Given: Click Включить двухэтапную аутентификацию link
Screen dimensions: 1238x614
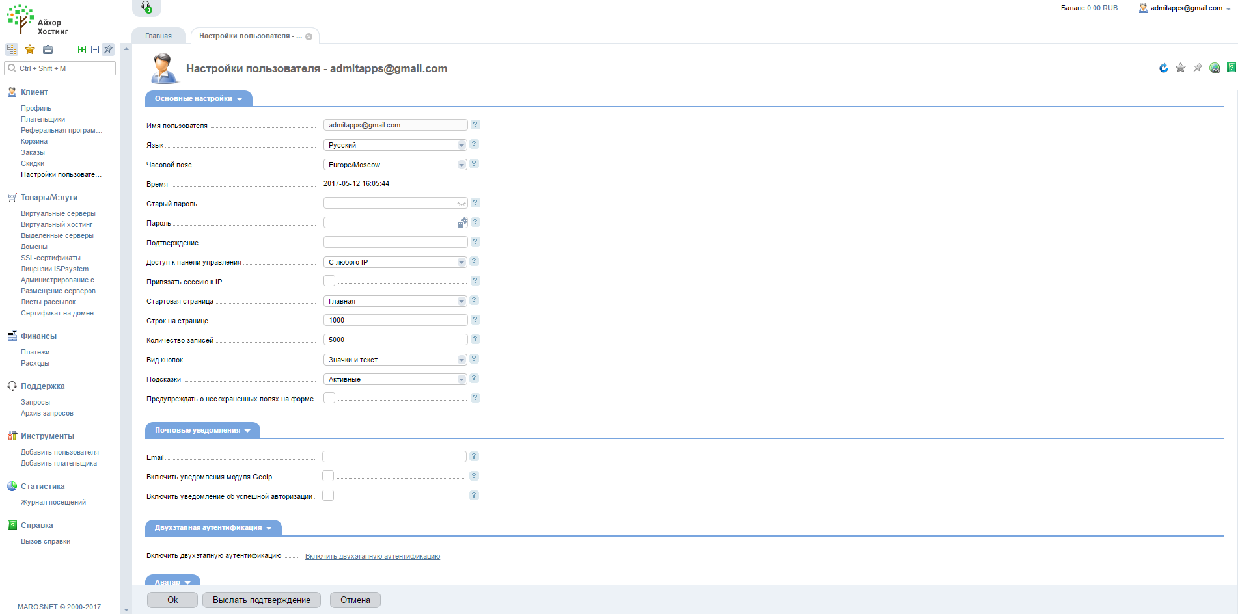Looking at the screenshot, I should click(372, 556).
